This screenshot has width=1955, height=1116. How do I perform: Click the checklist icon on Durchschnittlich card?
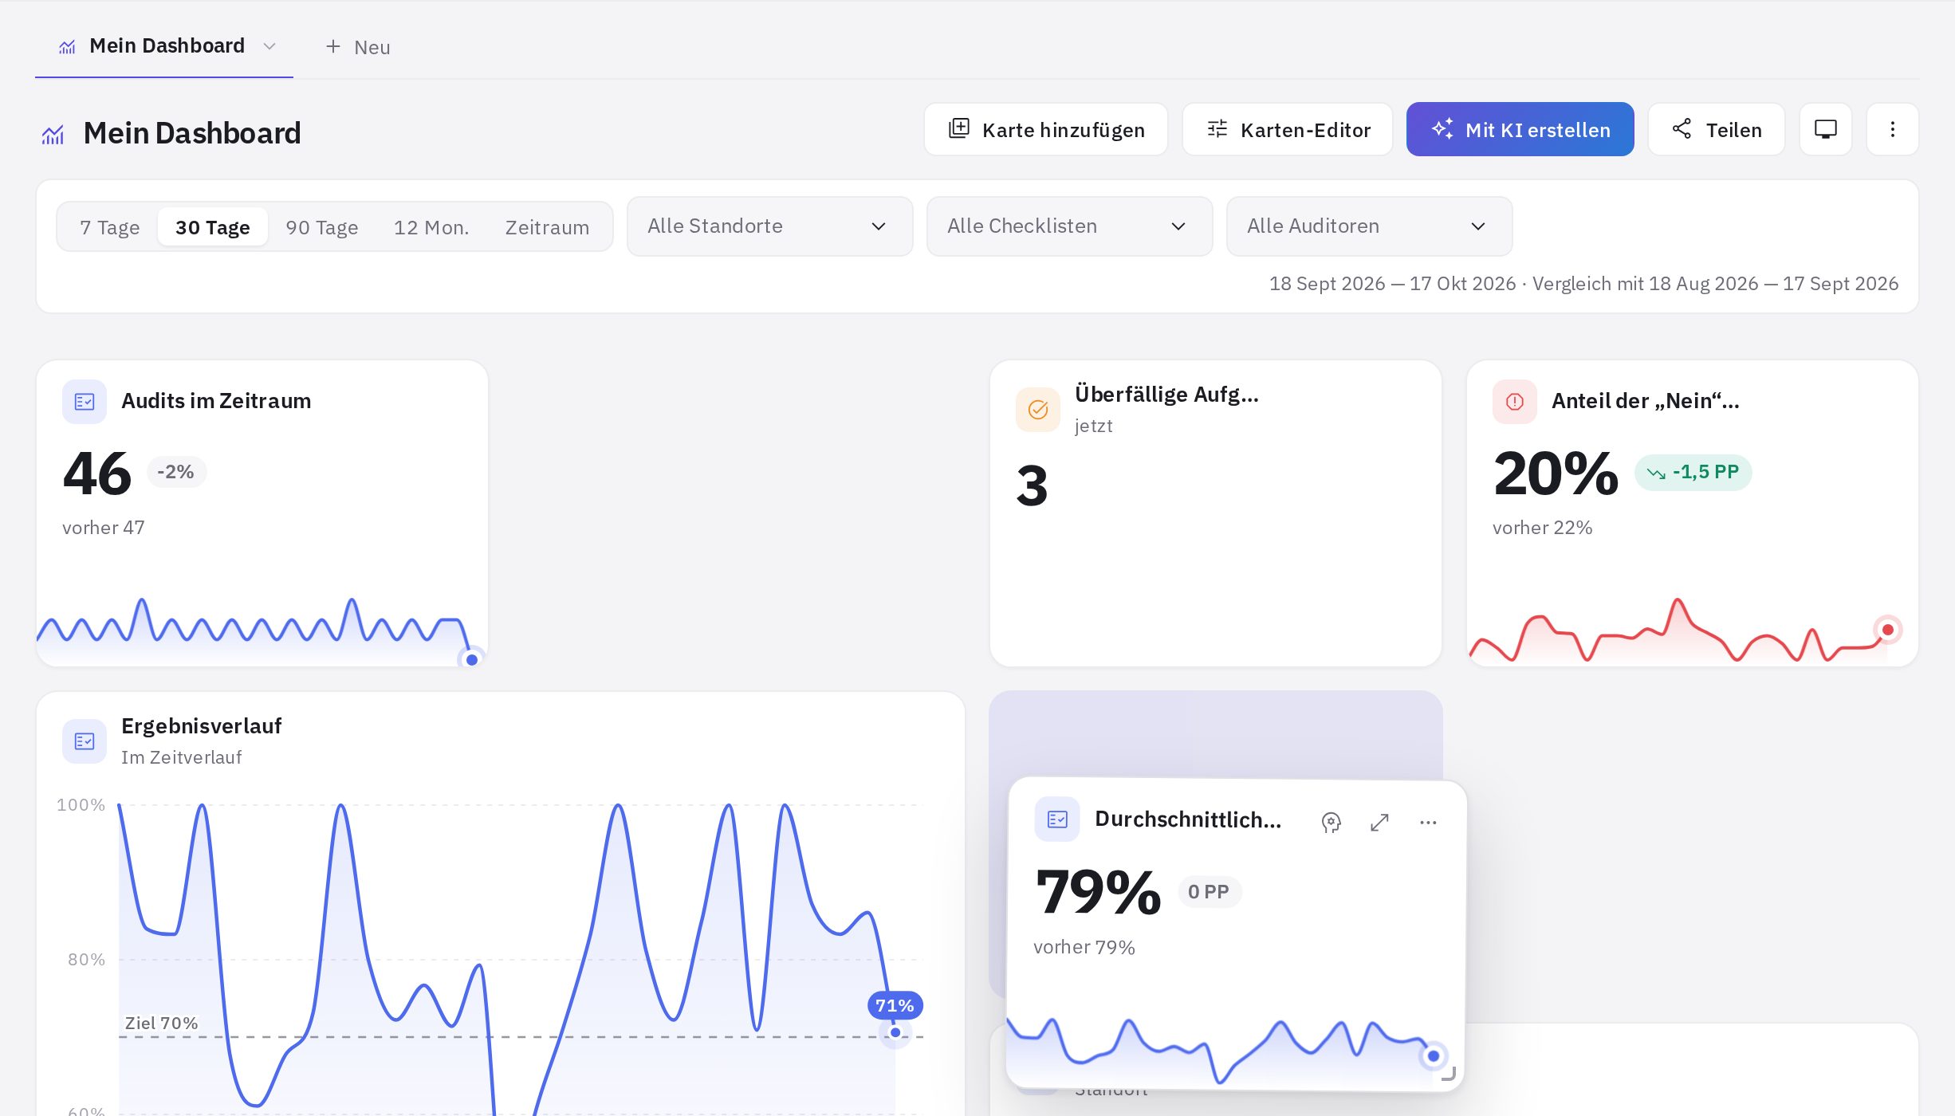(x=1057, y=819)
